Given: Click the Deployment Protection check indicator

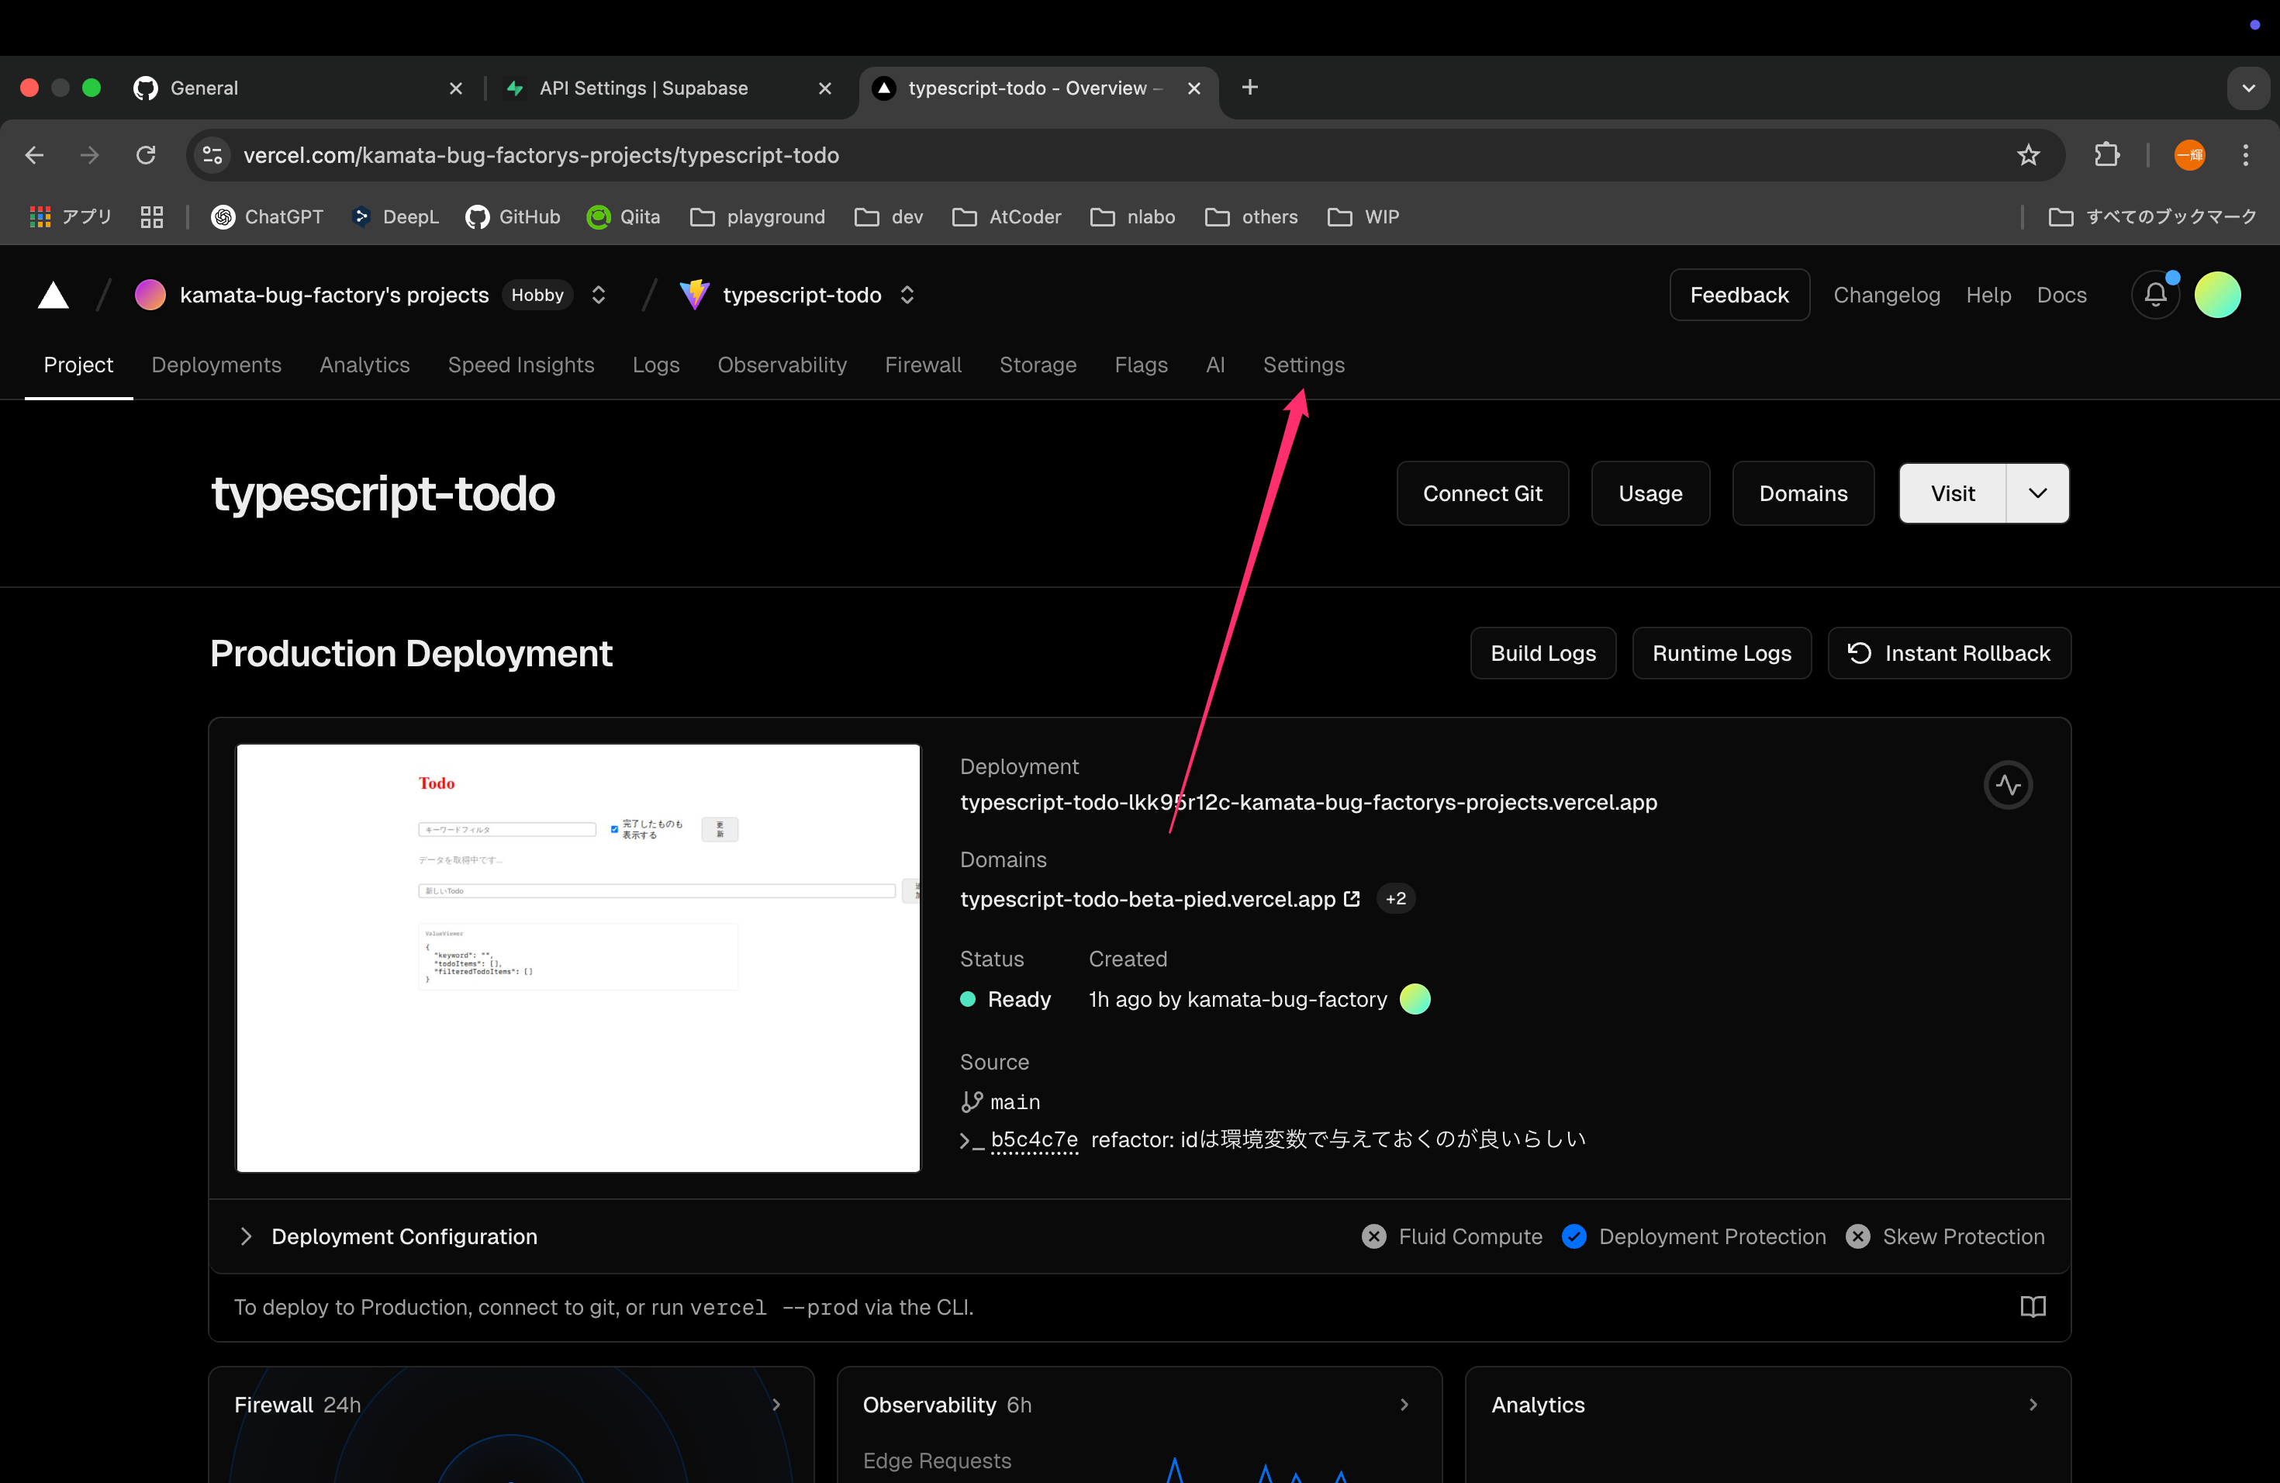Looking at the screenshot, I should tap(1574, 1237).
